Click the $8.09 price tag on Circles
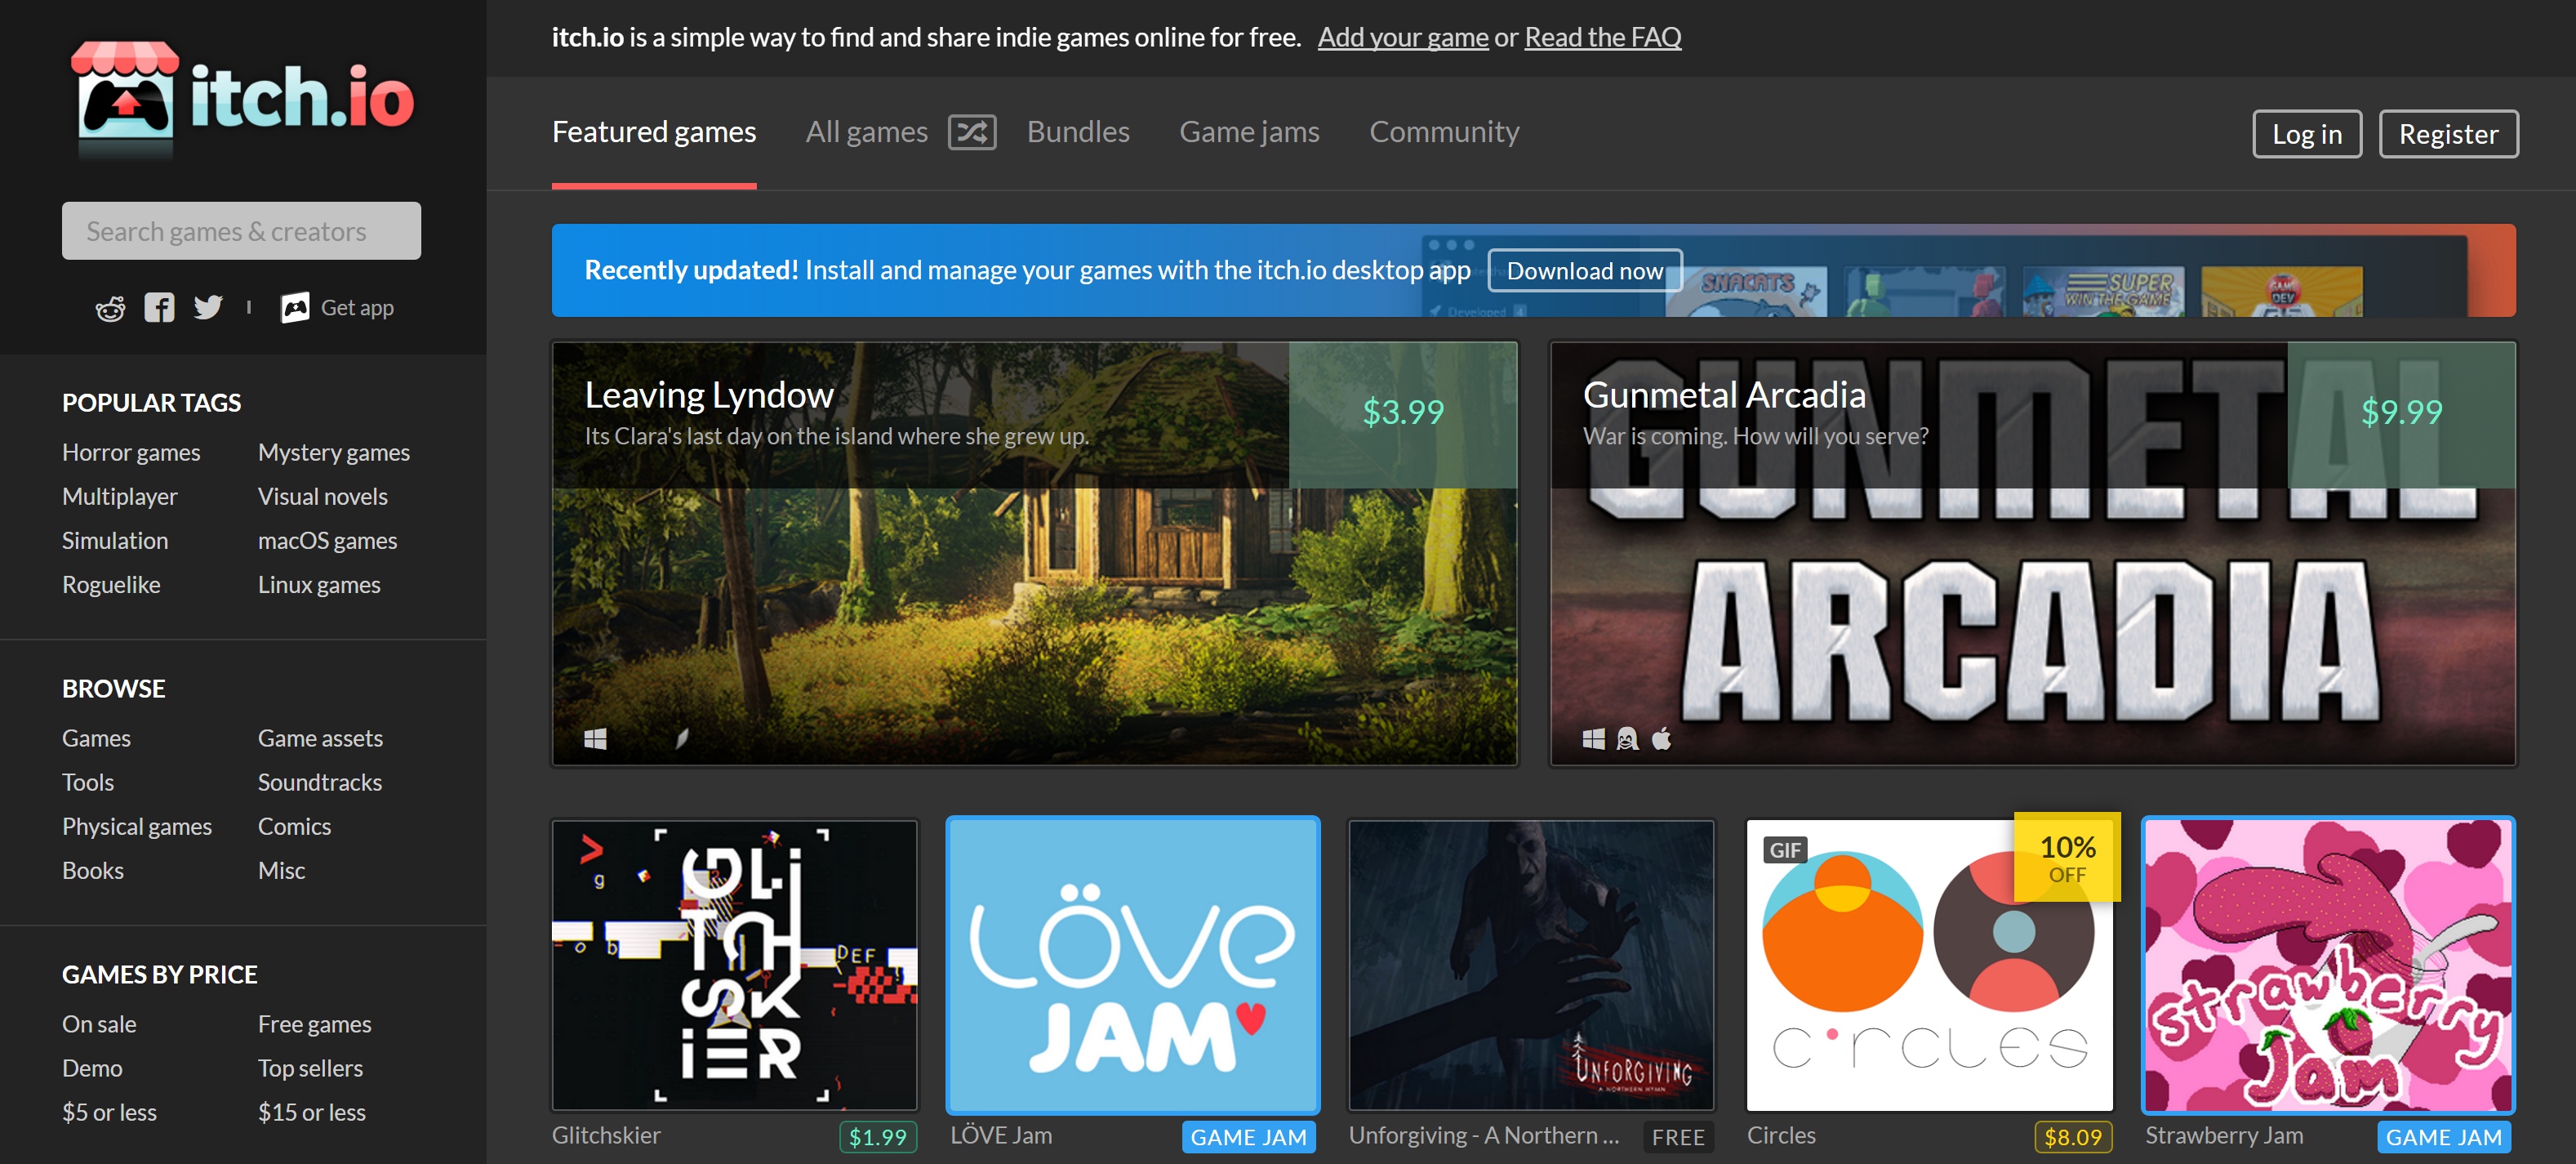The width and height of the screenshot is (2576, 1164). point(2072,1137)
